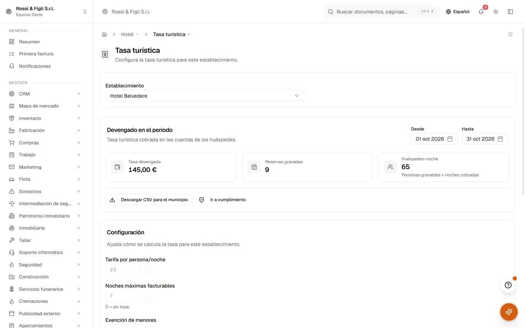Image resolution: width=525 pixels, height=328 pixels.
Task: Increase the Tarifa por persona/noche stepper
Action: 146,267
